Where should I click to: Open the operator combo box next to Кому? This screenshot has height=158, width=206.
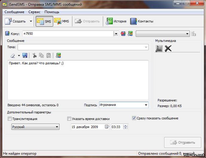pyautogui.click(x=163, y=34)
